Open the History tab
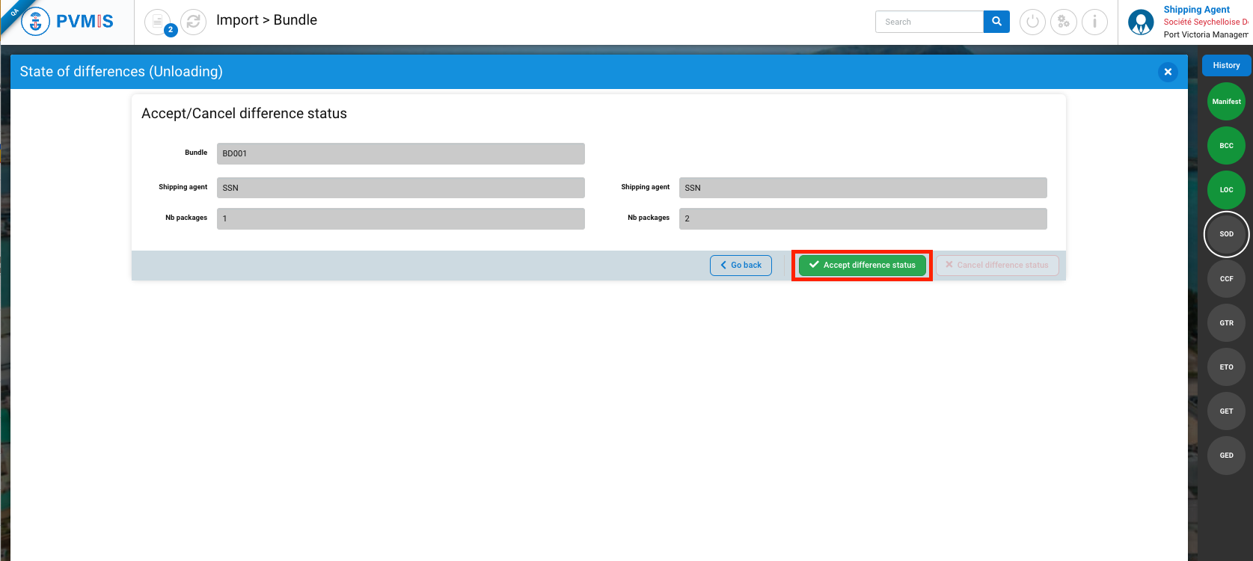The image size is (1253, 561). coord(1226,65)
